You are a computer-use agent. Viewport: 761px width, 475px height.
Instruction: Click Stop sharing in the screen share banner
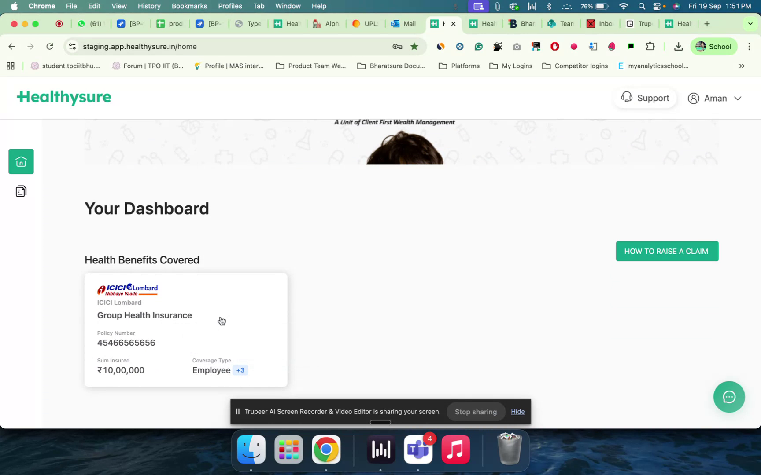[476, 412]
